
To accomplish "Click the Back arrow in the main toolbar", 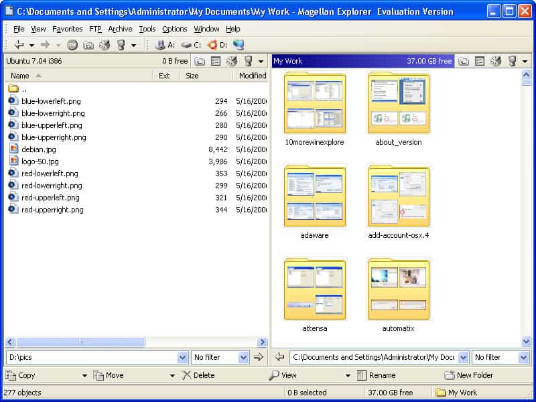I will 19,45.
